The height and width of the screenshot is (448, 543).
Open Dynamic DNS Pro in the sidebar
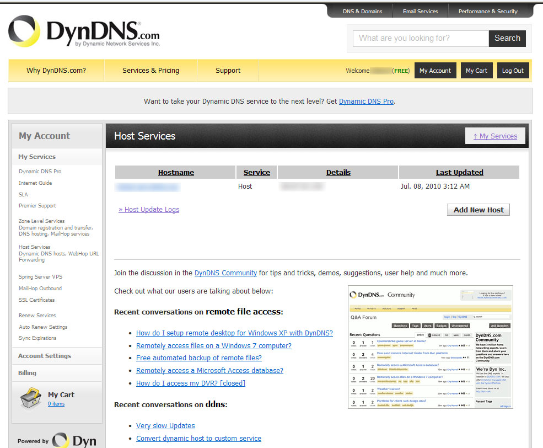(x=40, y=171)
